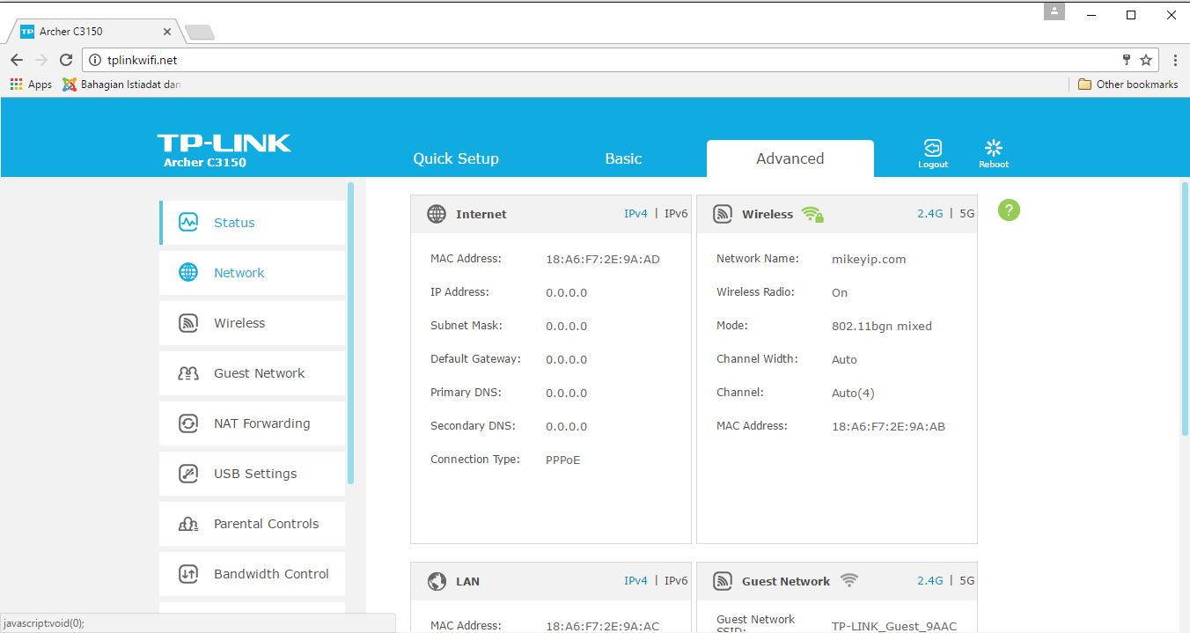Select the network name mikeyip.com
The image size is (1190, 633).
point(869,260)
